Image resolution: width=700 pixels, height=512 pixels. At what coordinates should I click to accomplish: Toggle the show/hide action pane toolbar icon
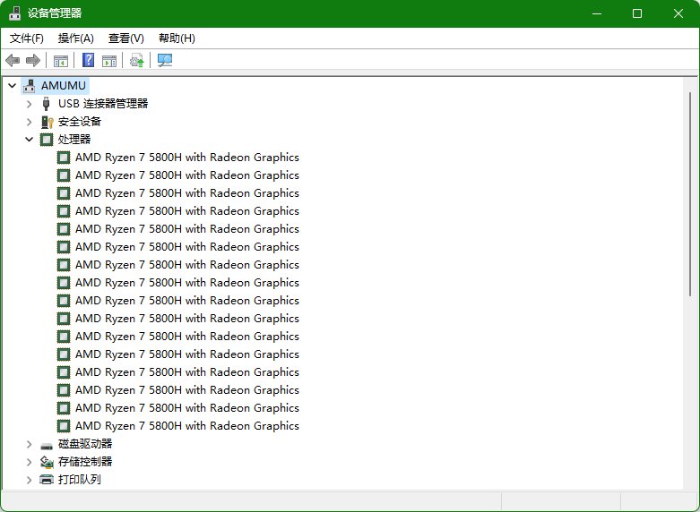(109, 61)
